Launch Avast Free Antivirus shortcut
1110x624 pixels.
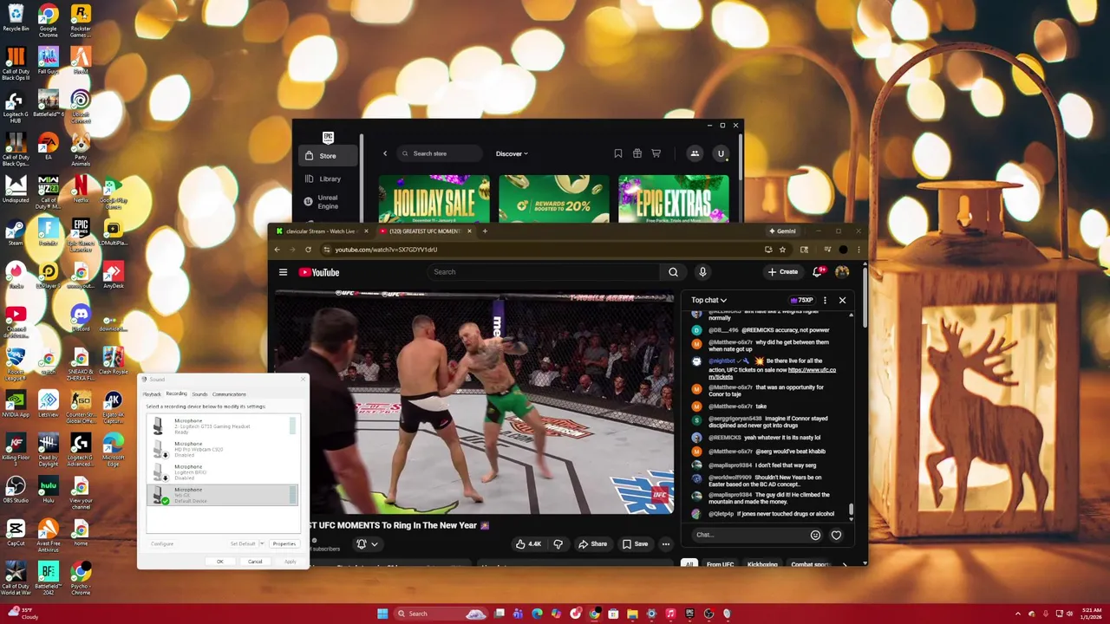click(48, 535)
